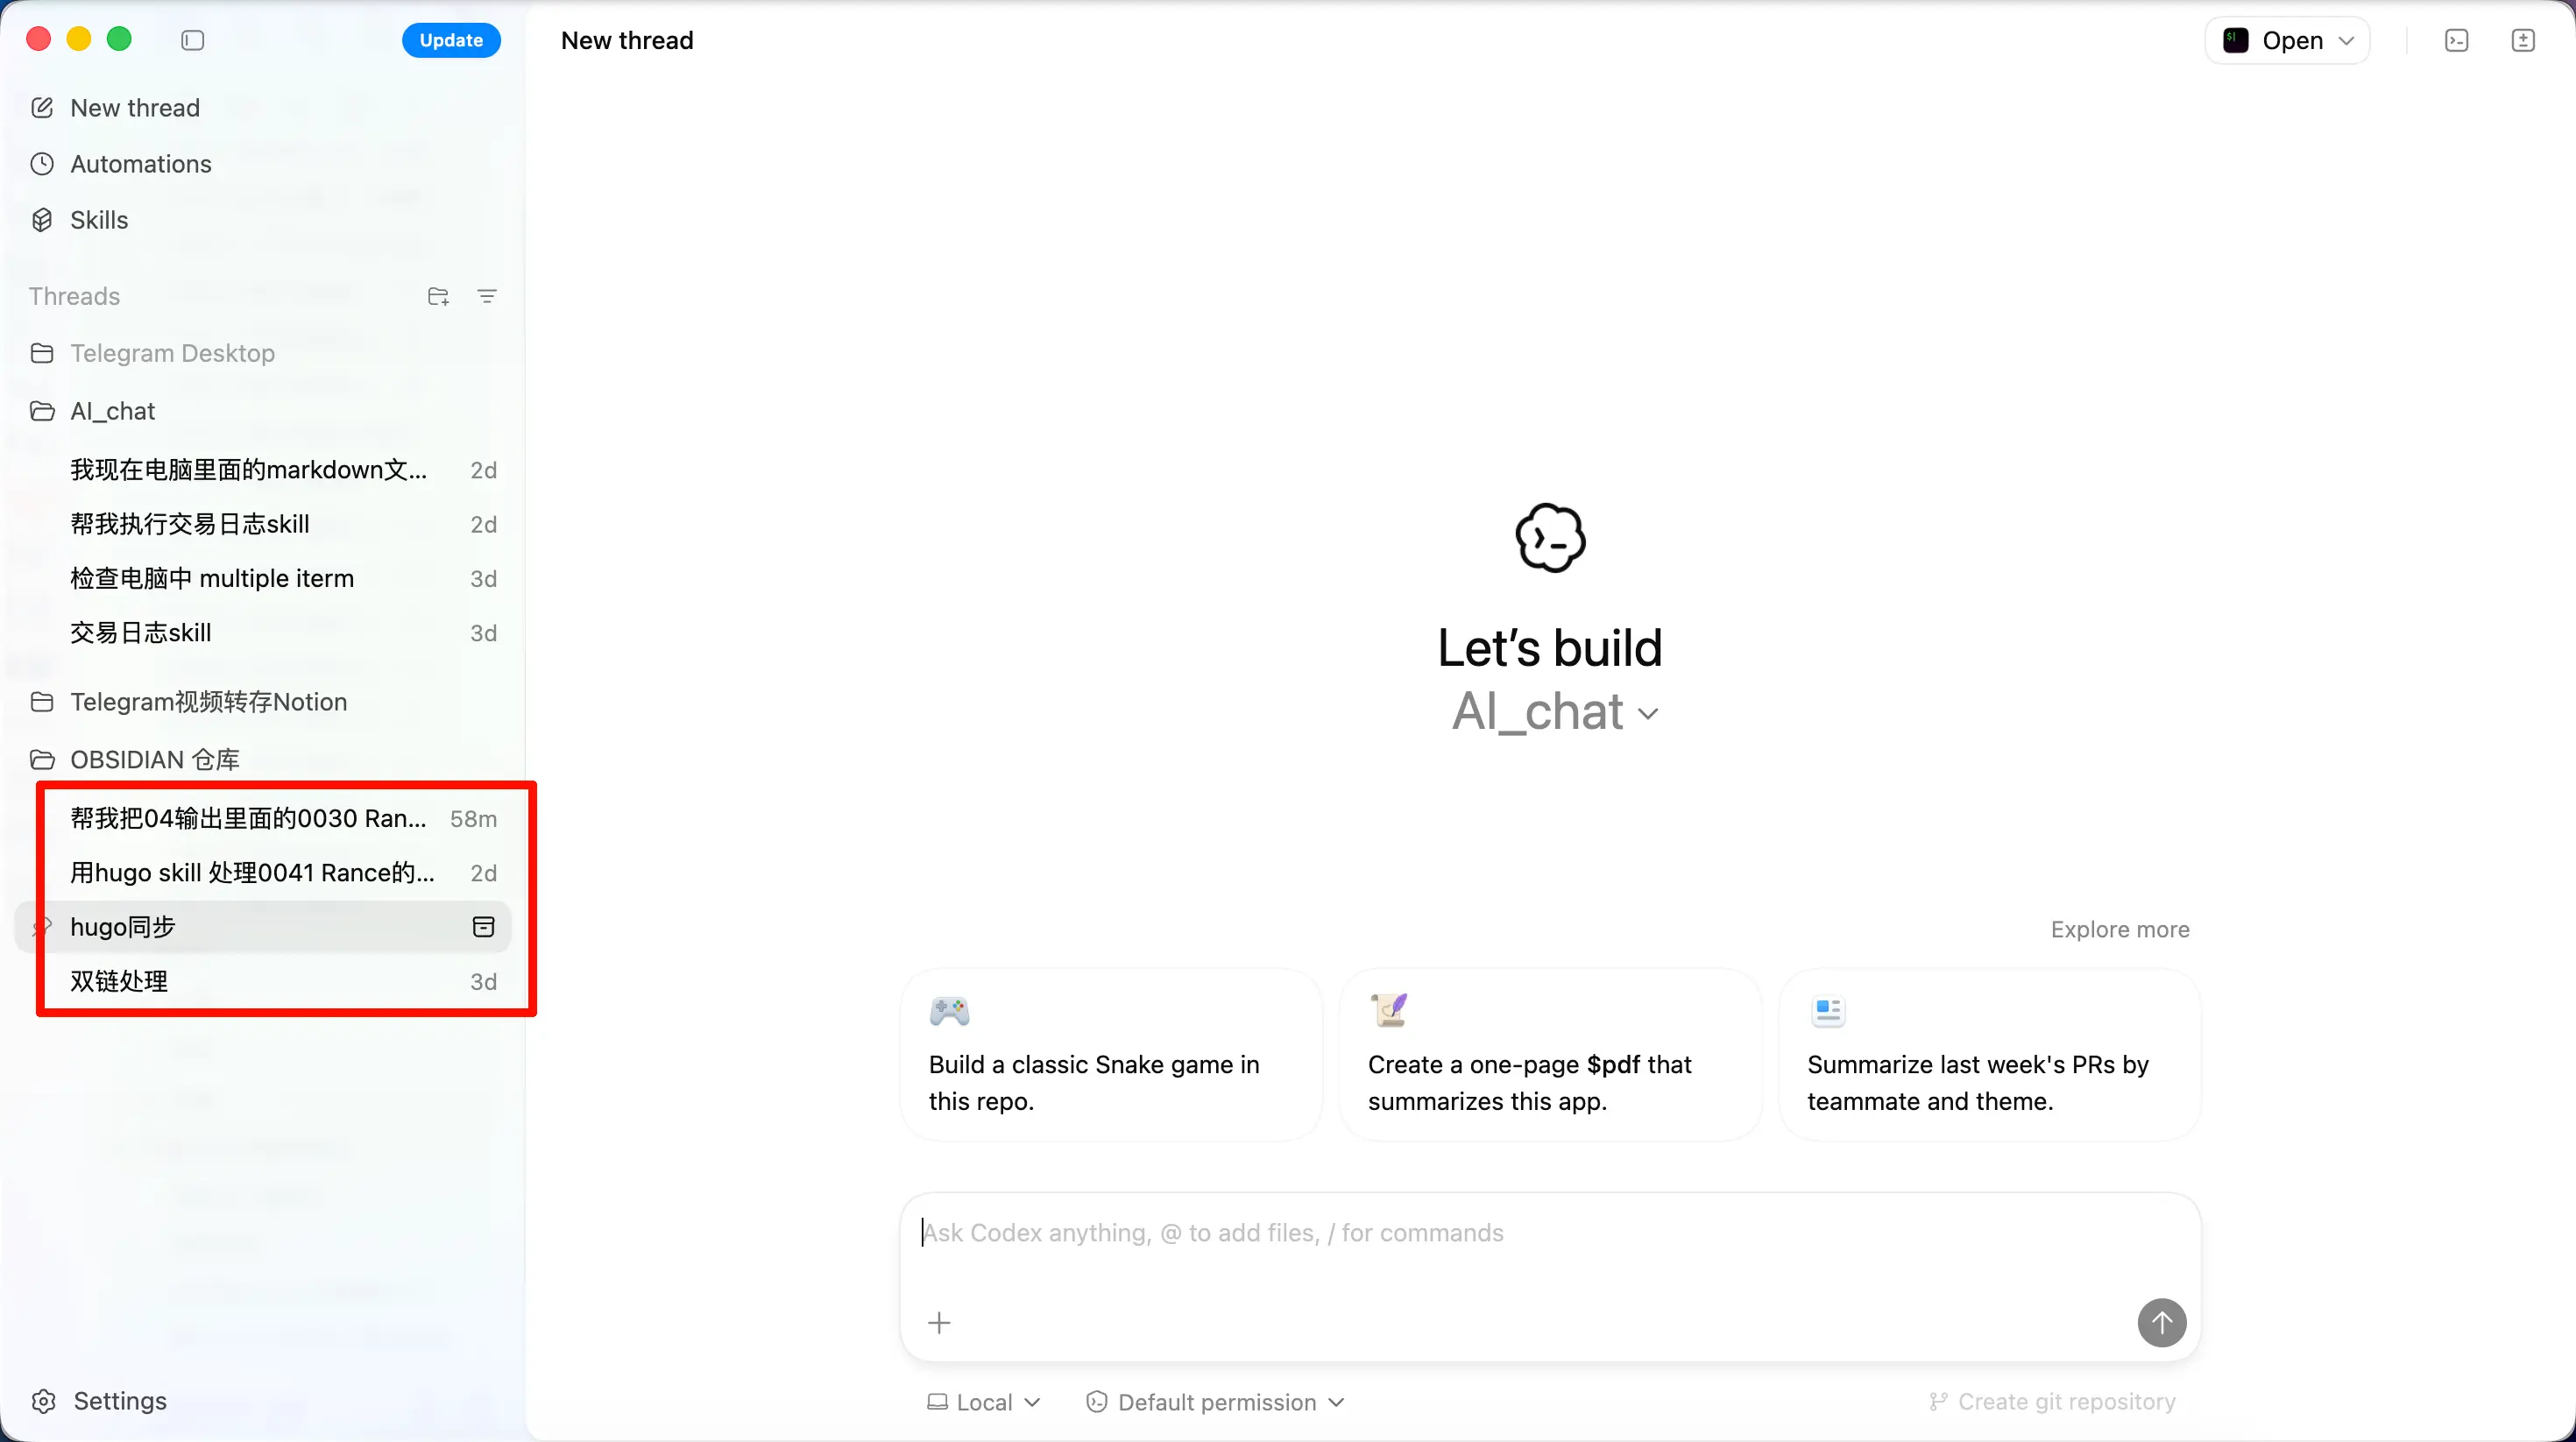Open the threads filter icon

point(487,296)
